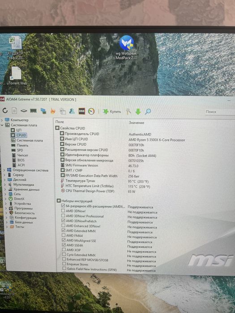Click value AMD Ryzen 5 3500X 6-Core Processor
This screenshot has height=313, width=235.
coord(157,140)
